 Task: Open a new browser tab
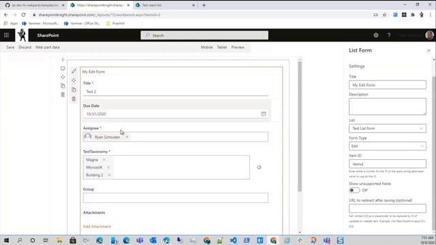coord(204,5)
